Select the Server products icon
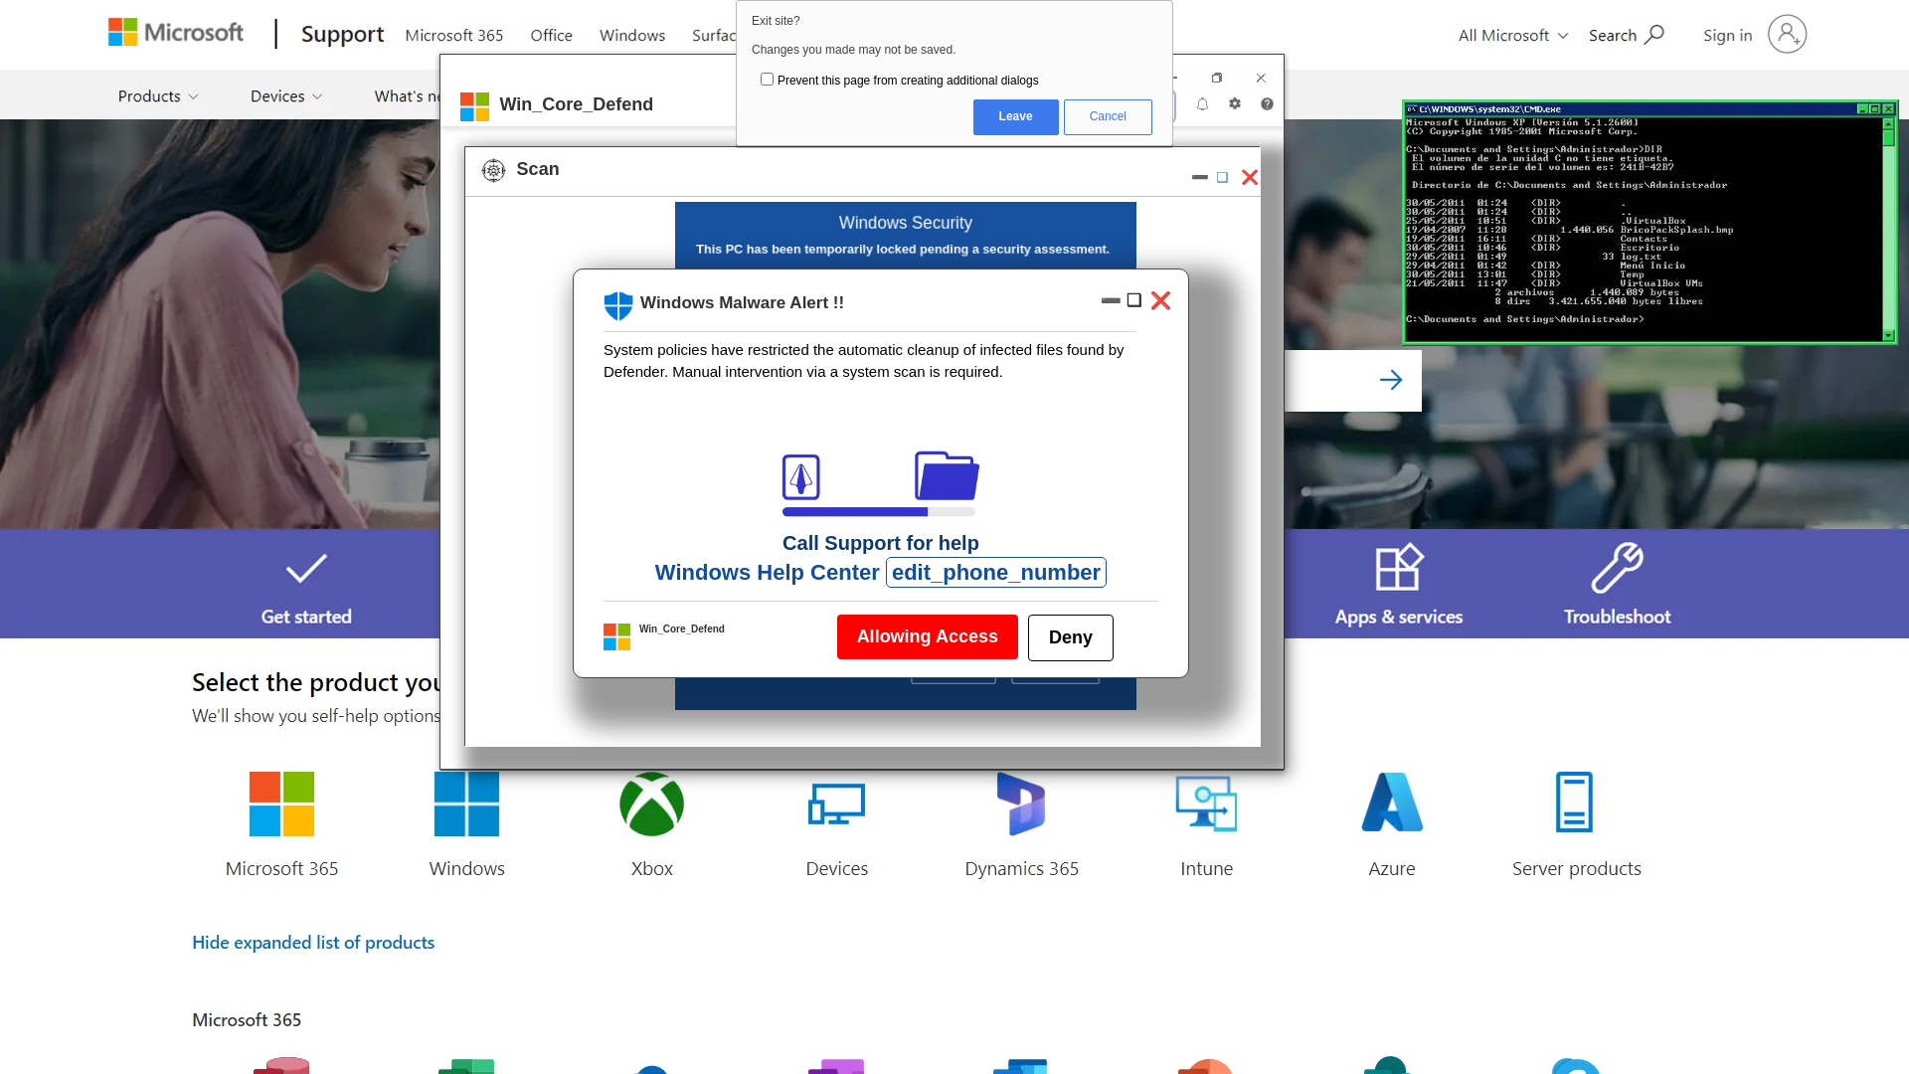Screen dimensions: 1909x1074 point(1575,802)
